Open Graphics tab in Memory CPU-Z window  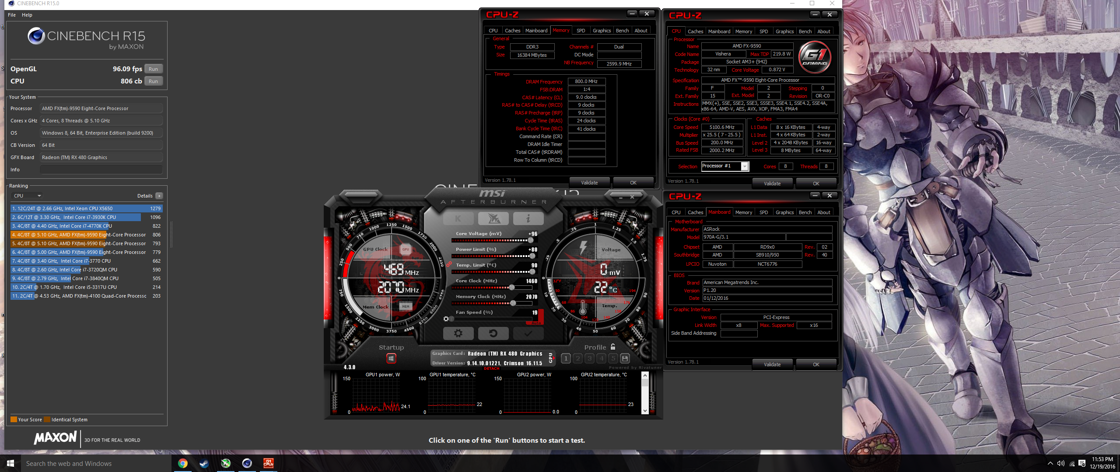coord(602,31)
